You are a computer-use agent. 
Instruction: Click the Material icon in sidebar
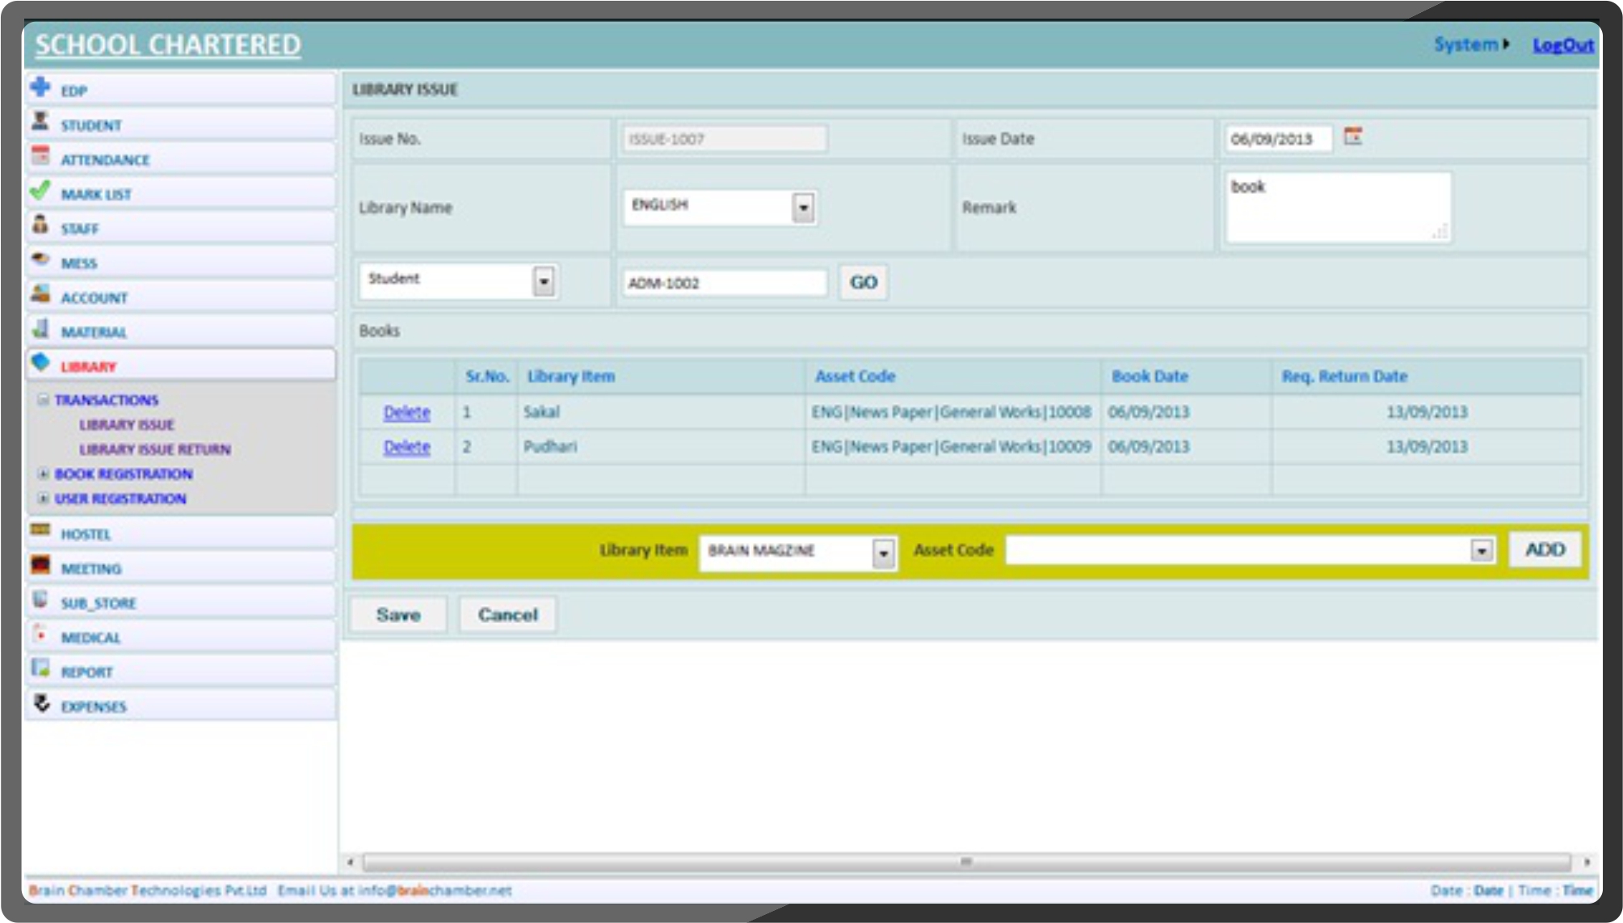point(40,328)
